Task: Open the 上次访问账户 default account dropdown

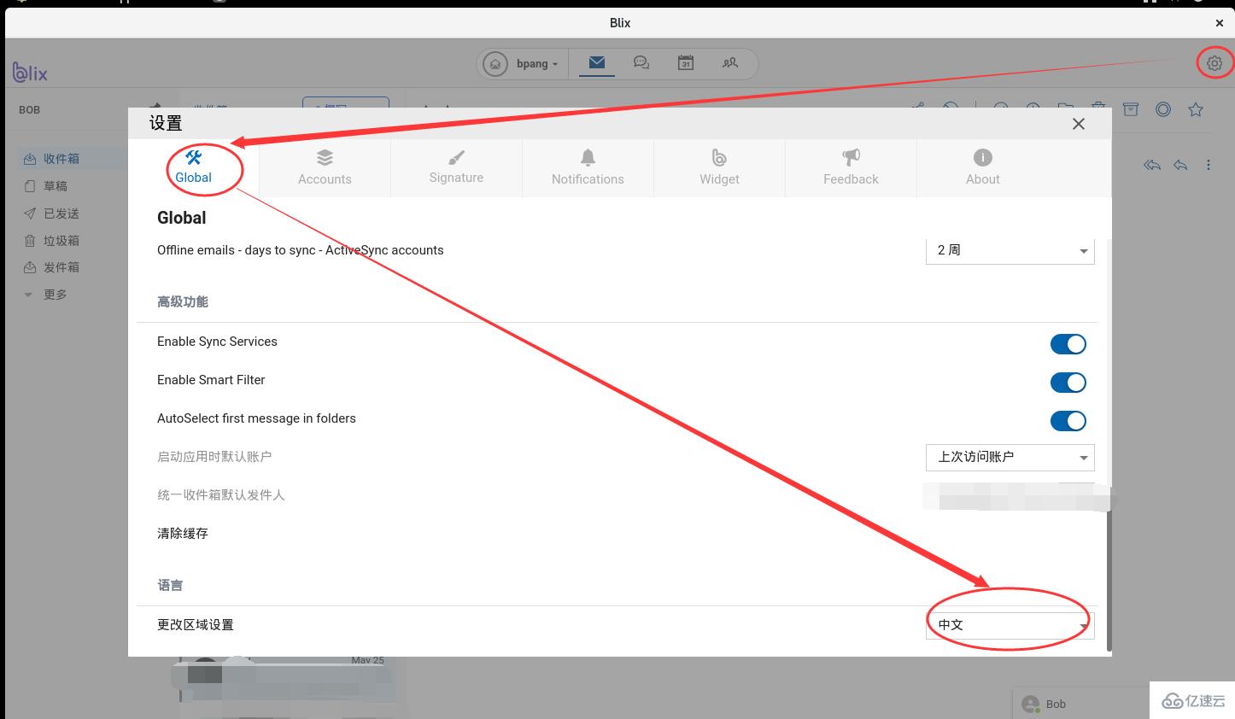Action: tap(1010, 457)
